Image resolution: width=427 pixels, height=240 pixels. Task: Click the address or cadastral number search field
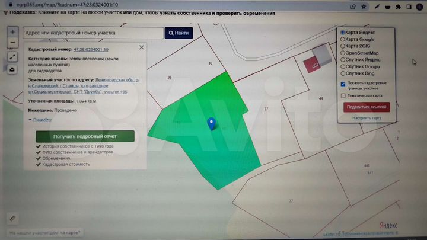click(x=94, y=33)
